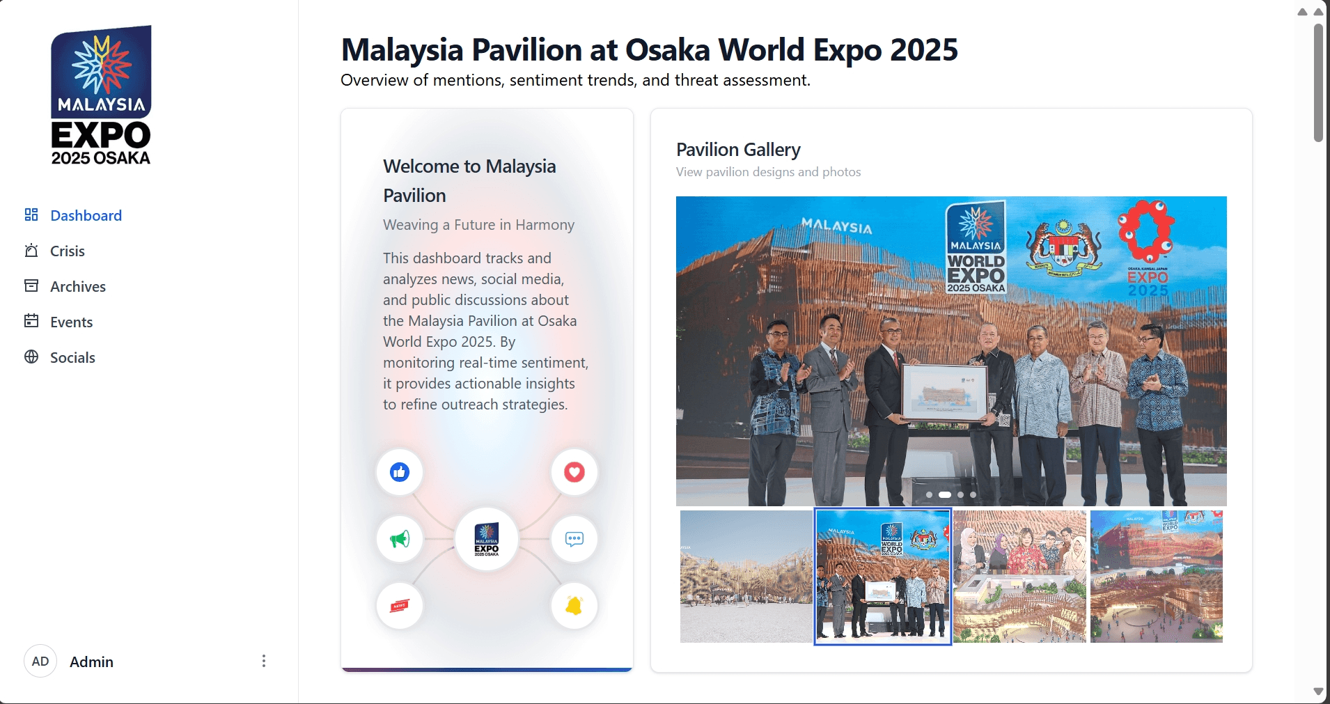Click the red news banner bubble
This screenshot has width=1330, height=704.
pos(400,606)
